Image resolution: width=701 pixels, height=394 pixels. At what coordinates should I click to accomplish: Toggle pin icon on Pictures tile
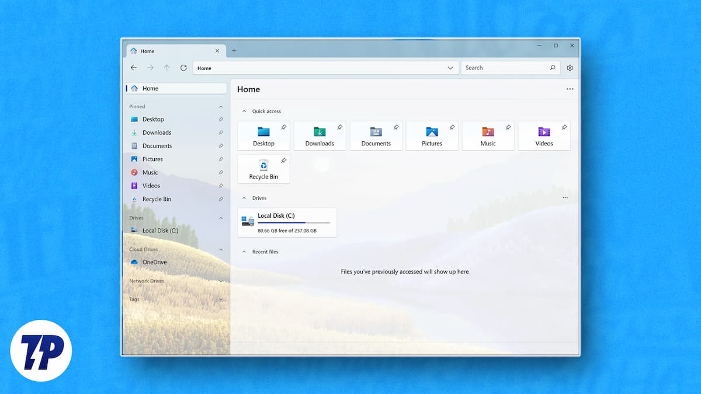452,127
